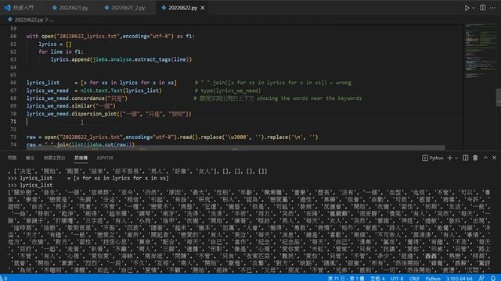
Task: Split the editor to the right
Action: [x=482, y=8]
